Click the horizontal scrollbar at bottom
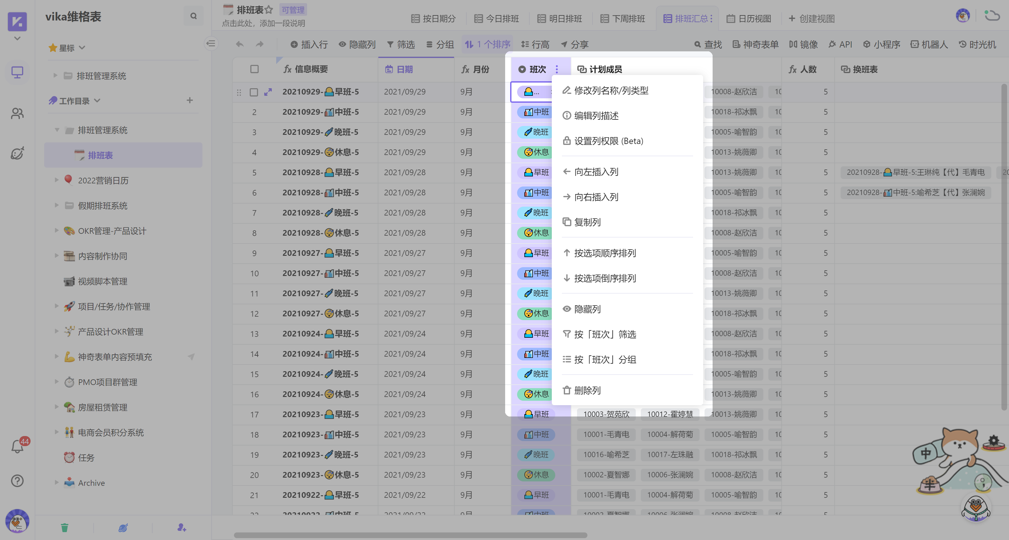Image resolution: width=1009 pixels, height=540 pixels. (410, 535)
